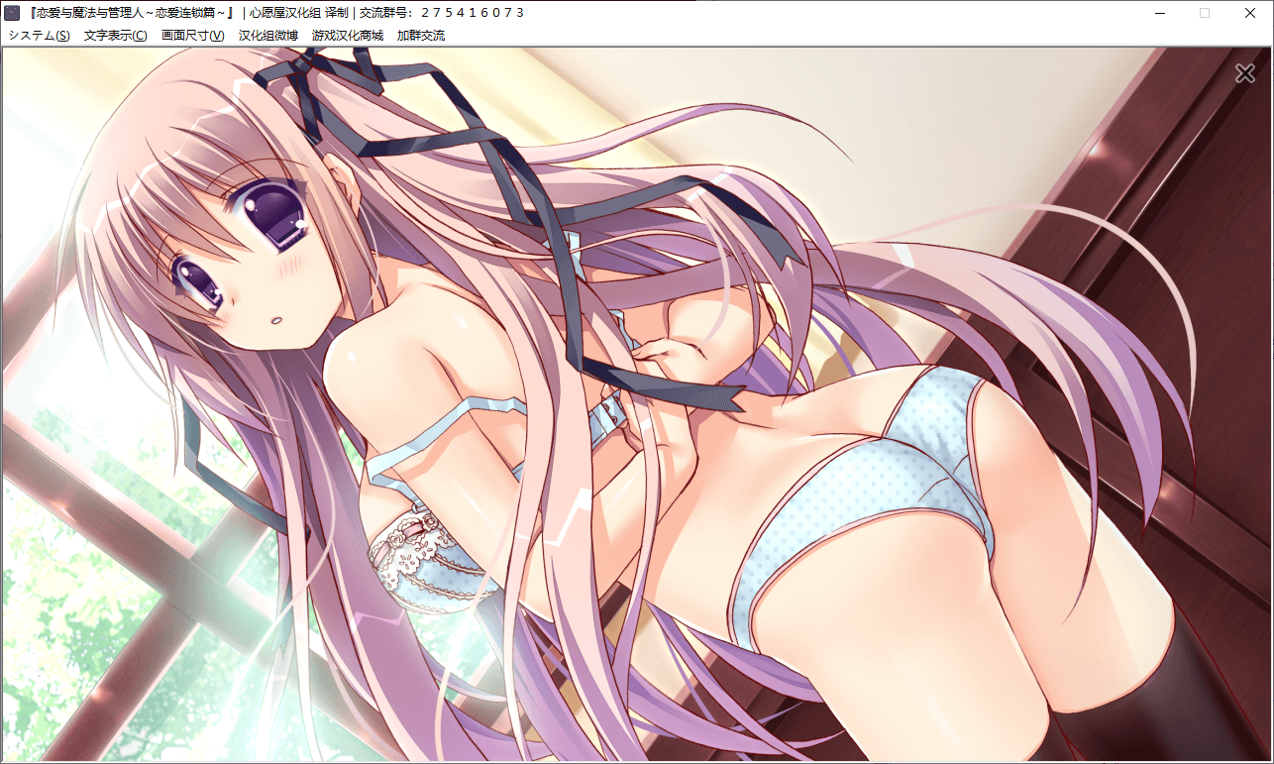
Task: Open the 画面尺寸(V) menu
Action: click(192, 36)
